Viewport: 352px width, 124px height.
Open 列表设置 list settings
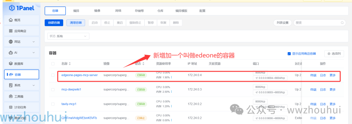(282, 23)
